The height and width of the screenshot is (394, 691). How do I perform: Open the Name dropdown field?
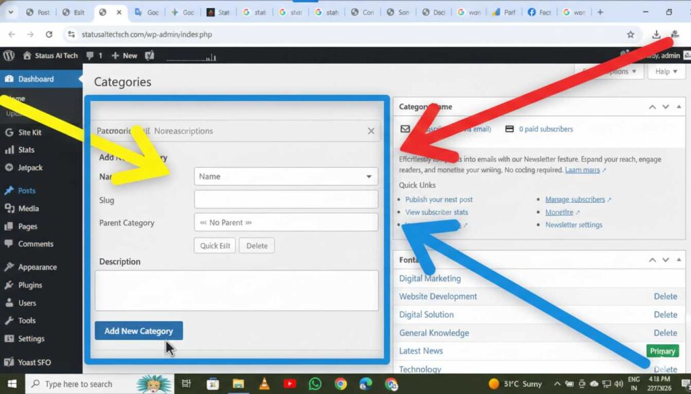[285, 176]
